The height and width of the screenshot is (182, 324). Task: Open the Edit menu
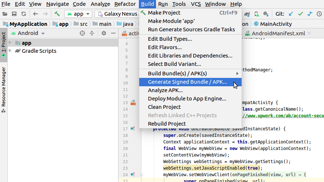(20, 4)
